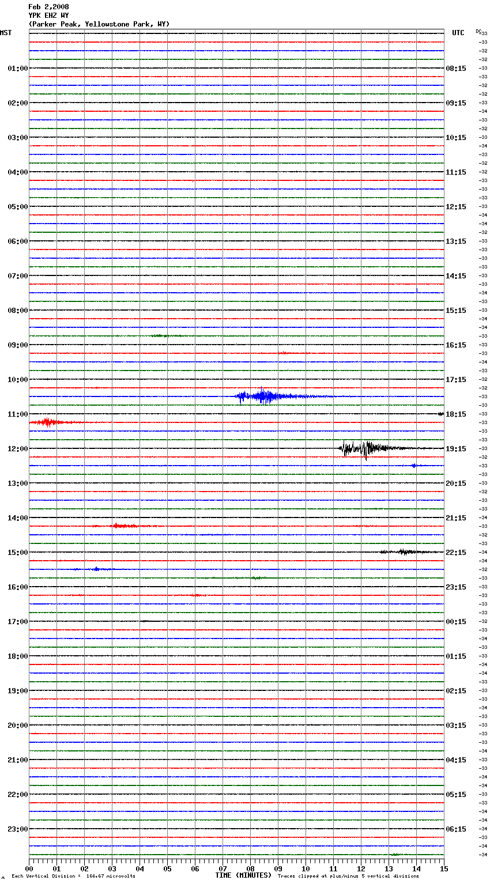Select the MST time label '15:00'
490x884 pixels.
pyautogui.click(x=17, y=553)
